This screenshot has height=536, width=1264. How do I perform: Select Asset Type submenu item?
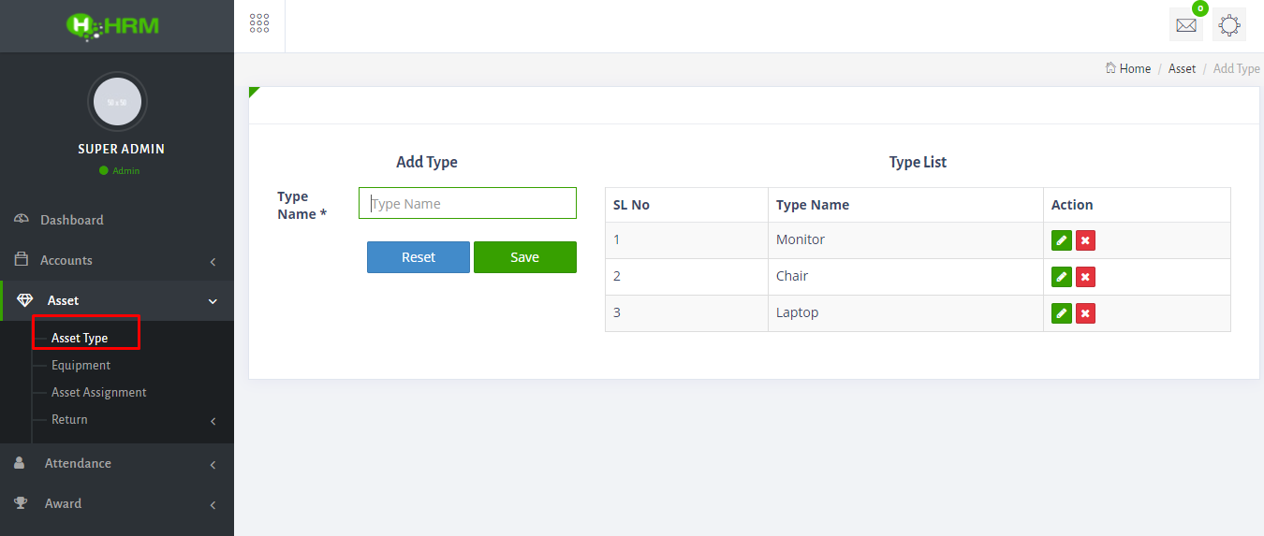[x=80, y=338]
